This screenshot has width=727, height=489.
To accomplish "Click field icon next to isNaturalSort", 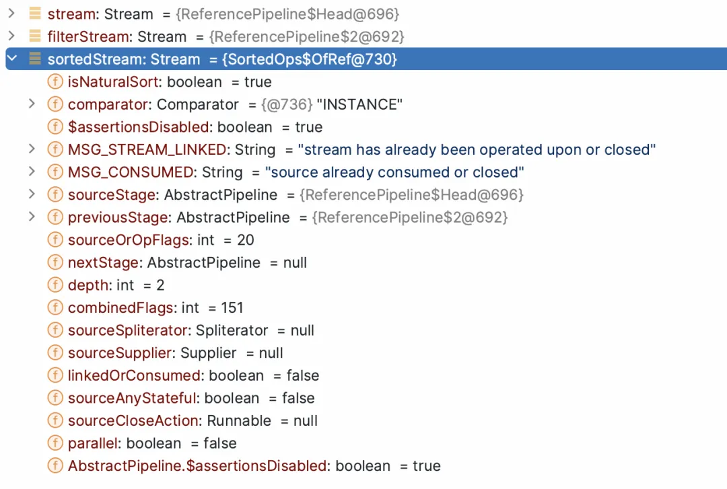I will click(x=55, y=82).
